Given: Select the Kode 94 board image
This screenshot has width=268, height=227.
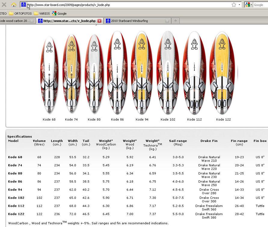Looking at the screenshot, I should [x=142, y=74].
